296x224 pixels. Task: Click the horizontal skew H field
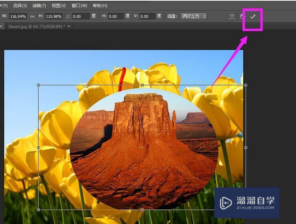coord(116,17)
